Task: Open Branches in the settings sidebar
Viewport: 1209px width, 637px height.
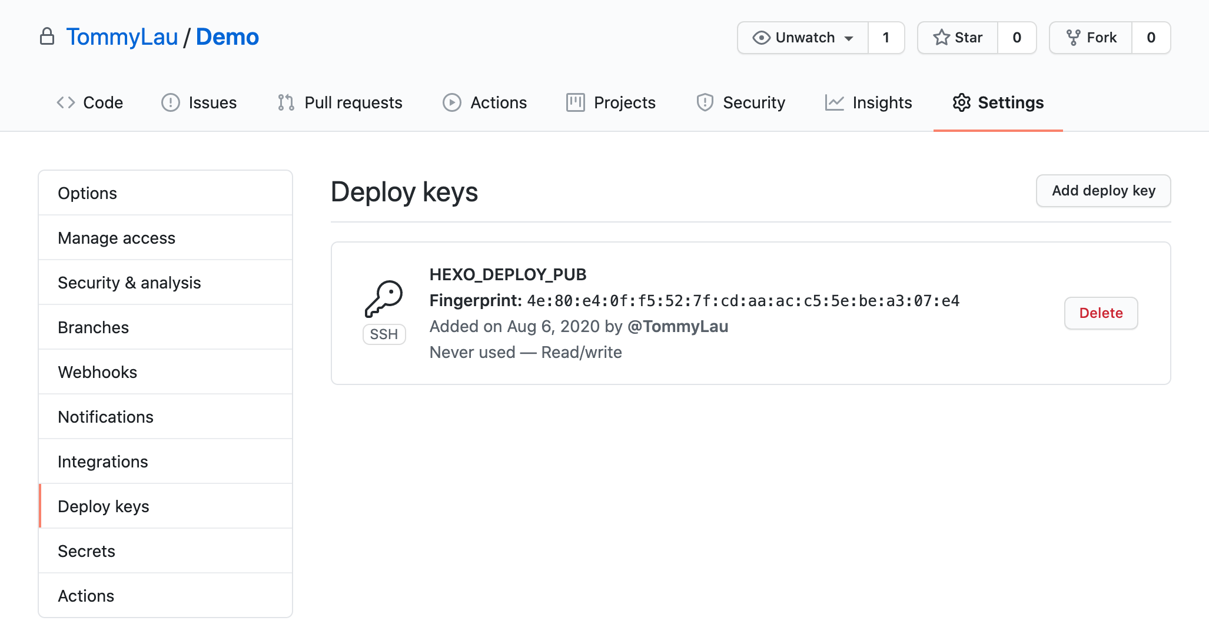Action: [x=93, y=327]
